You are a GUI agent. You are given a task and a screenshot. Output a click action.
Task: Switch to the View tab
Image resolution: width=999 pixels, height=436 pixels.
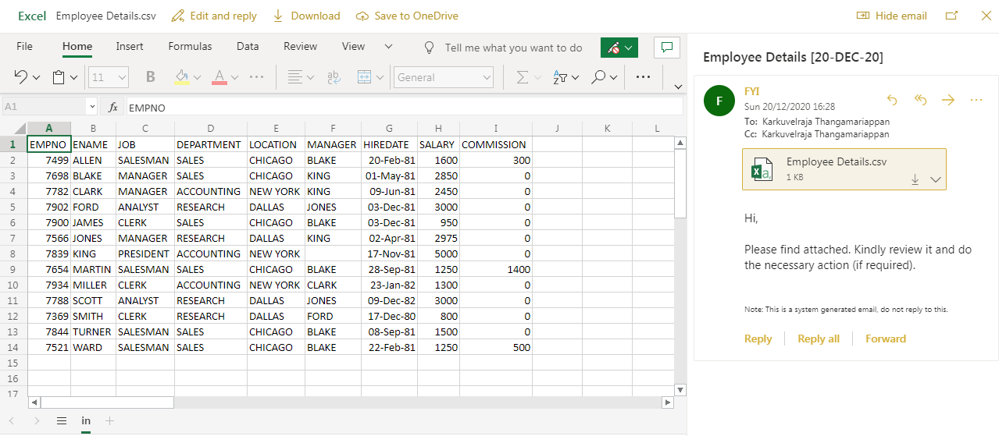(x=353, y=47)
